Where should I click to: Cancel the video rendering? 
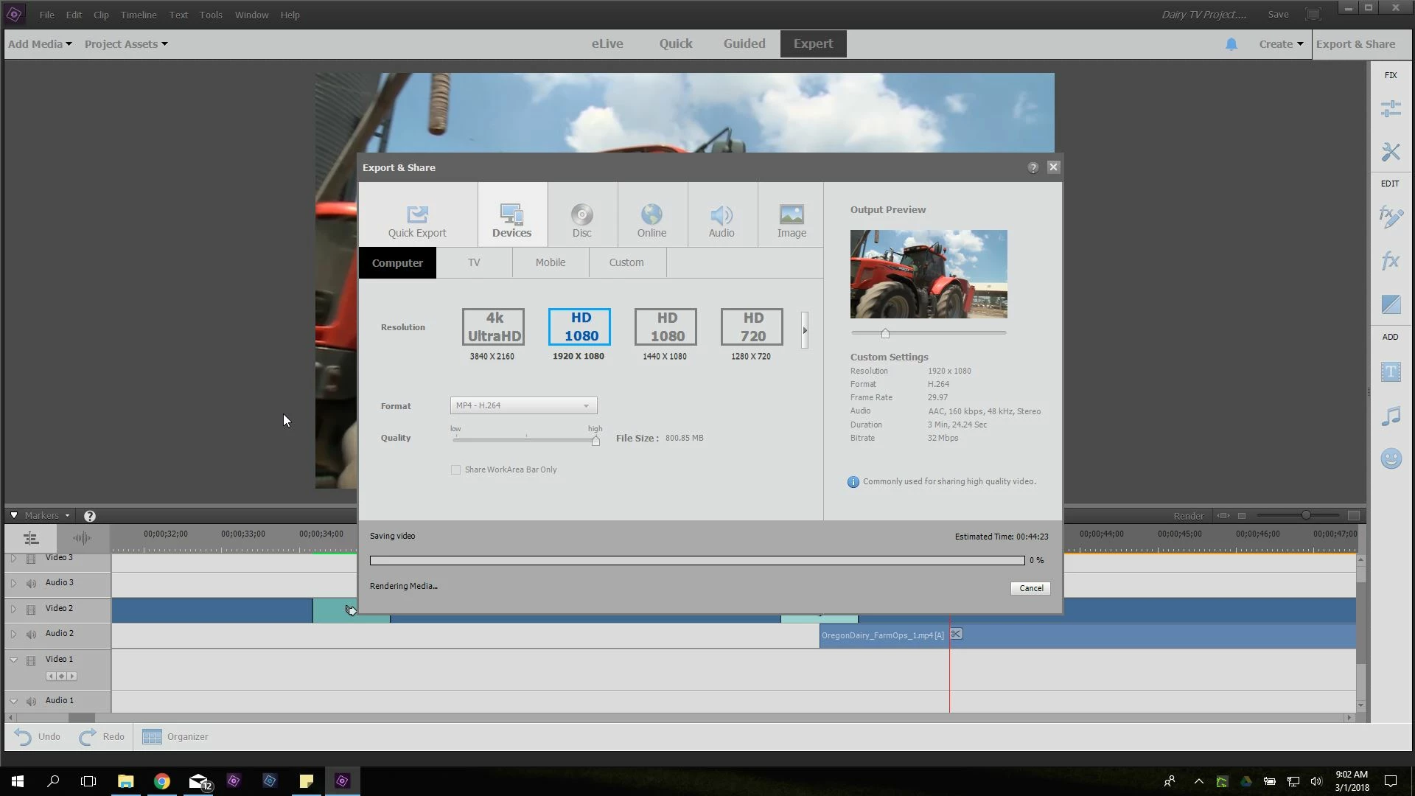tap(1030, 588)
